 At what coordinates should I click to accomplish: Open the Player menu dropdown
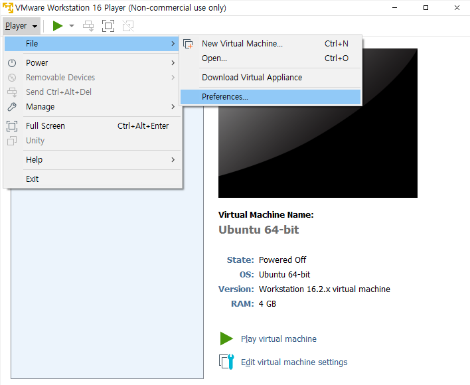[21, 26]
